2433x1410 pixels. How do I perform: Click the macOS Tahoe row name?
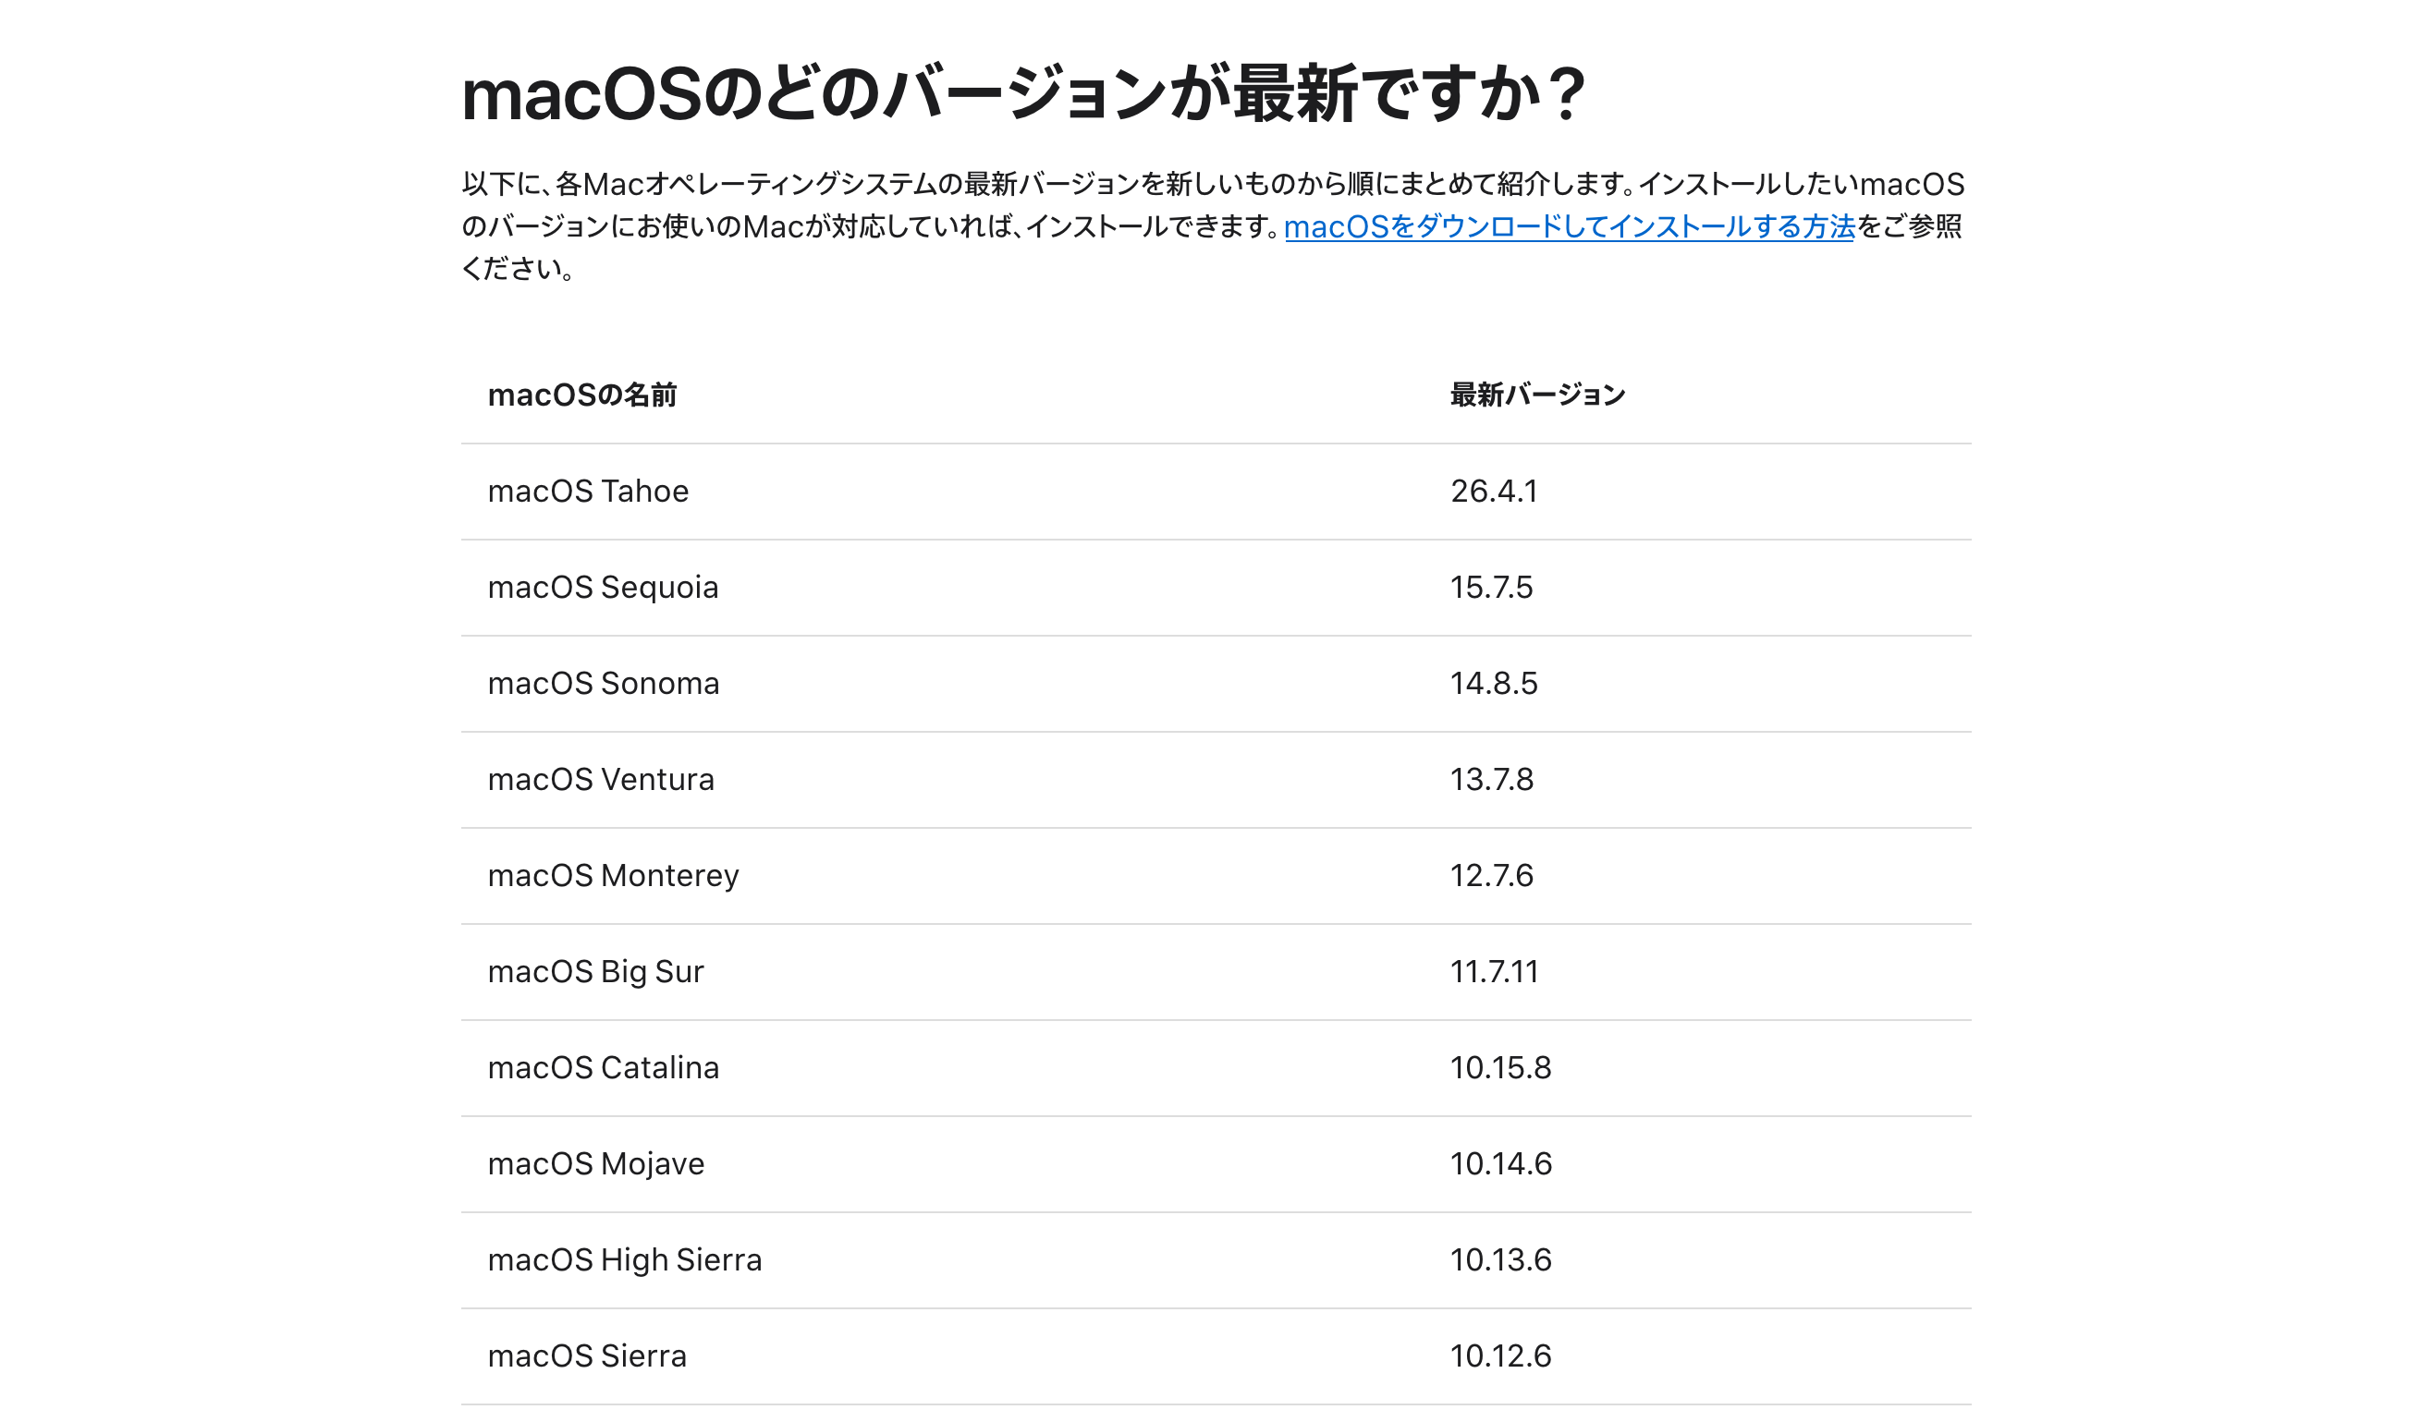coord(588,492)
